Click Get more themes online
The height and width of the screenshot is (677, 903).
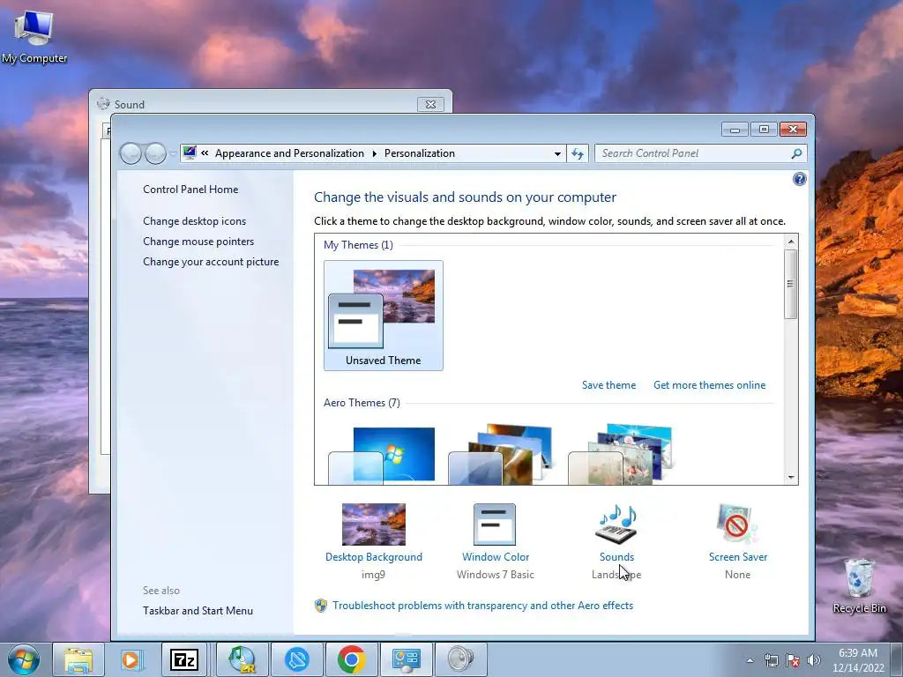tap(710, 385)
